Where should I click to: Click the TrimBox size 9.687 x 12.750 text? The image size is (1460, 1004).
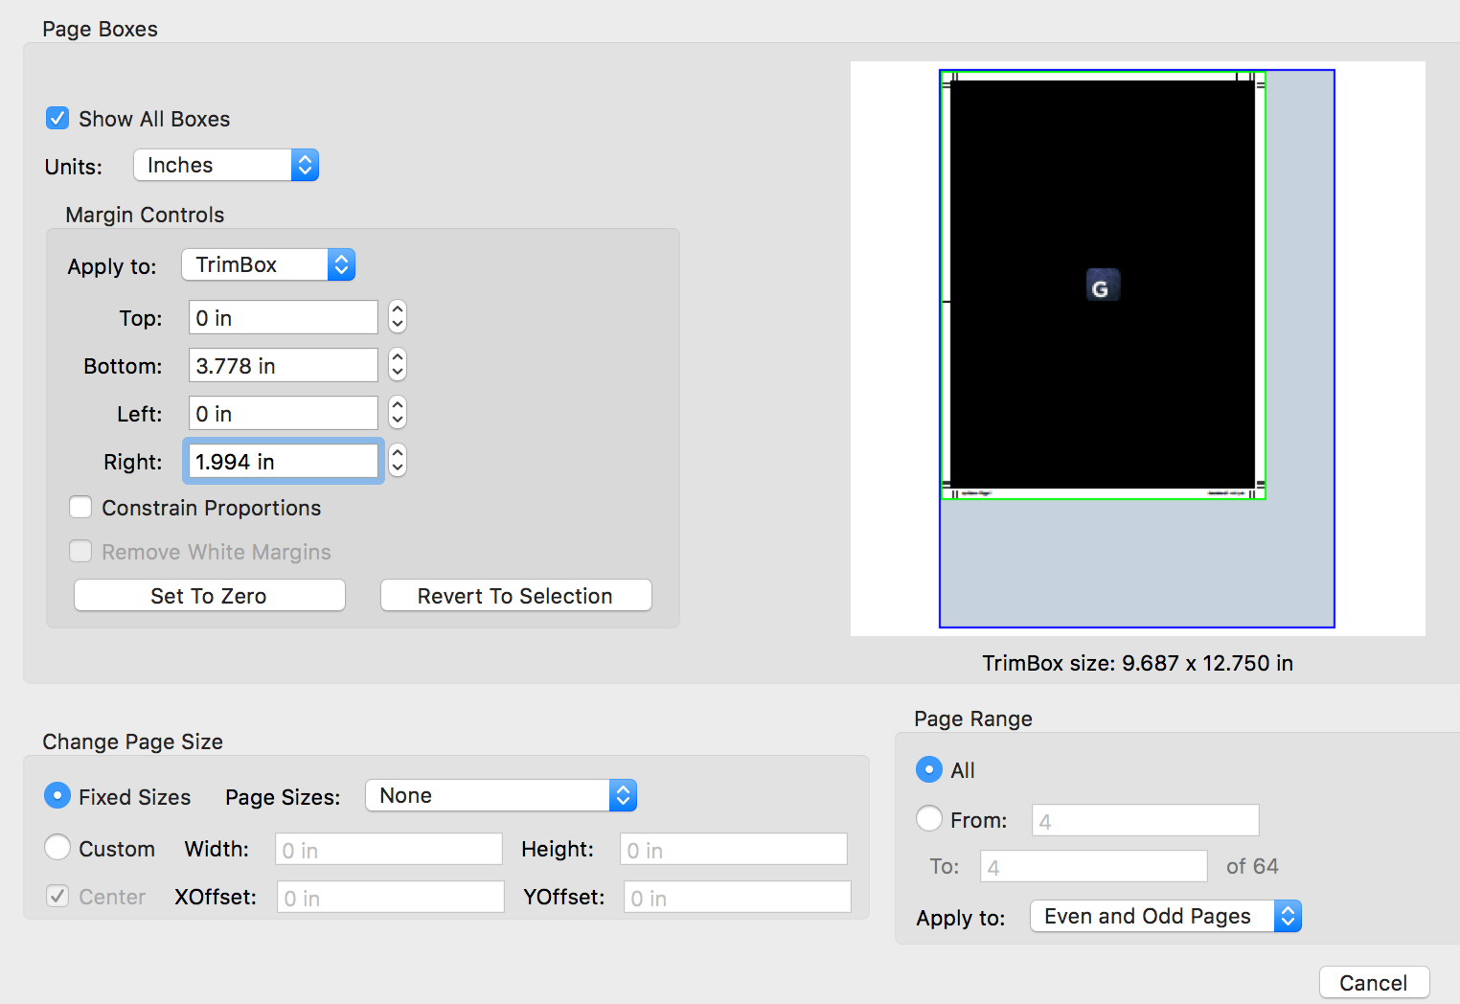coord(1138,663)
